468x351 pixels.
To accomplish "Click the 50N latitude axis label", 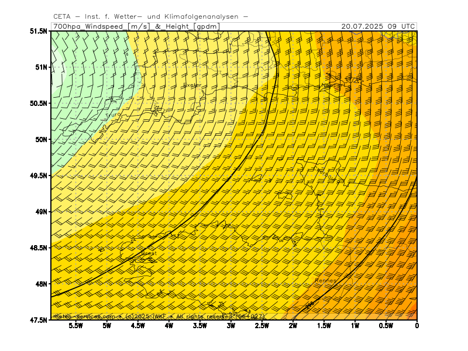I will [41, 139].
